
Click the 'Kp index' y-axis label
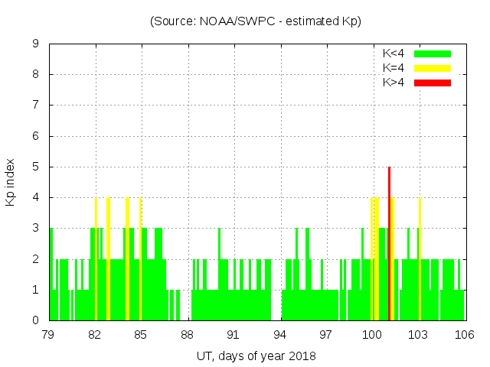point(11,183)
